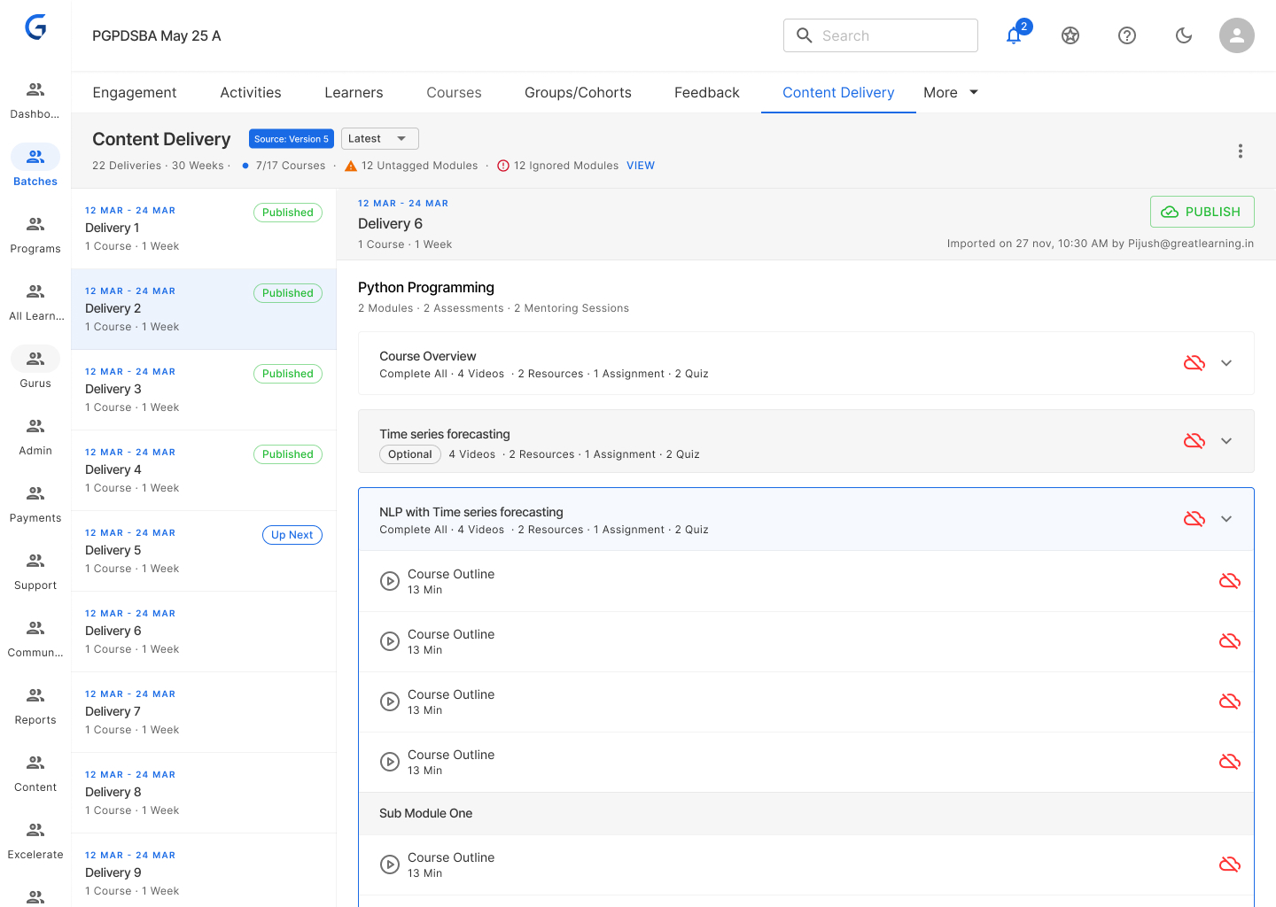Screen dimensions: 1276x907
Task: Click the Optional tag on Time series forecasting
Action: (410, 454)
